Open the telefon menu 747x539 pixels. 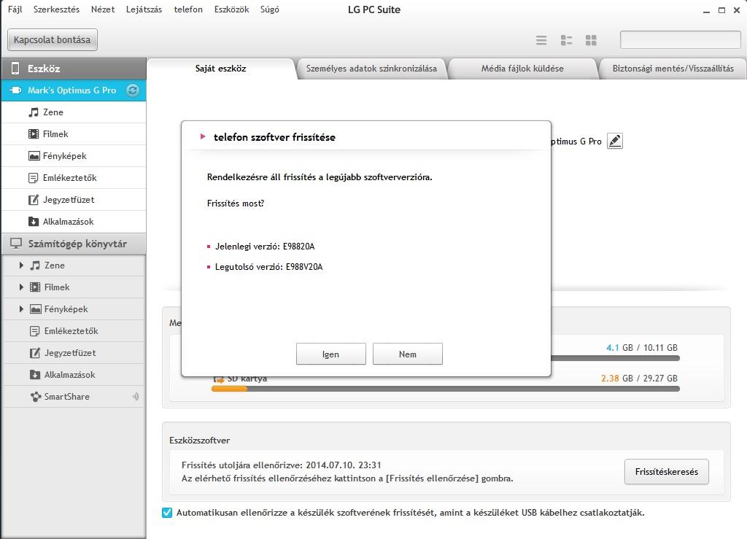point(188,9)
